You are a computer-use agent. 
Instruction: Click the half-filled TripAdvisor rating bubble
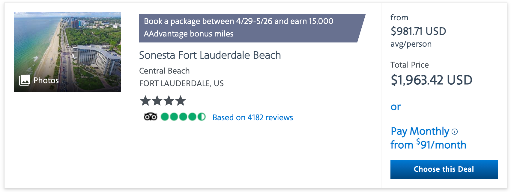point(201,117)
